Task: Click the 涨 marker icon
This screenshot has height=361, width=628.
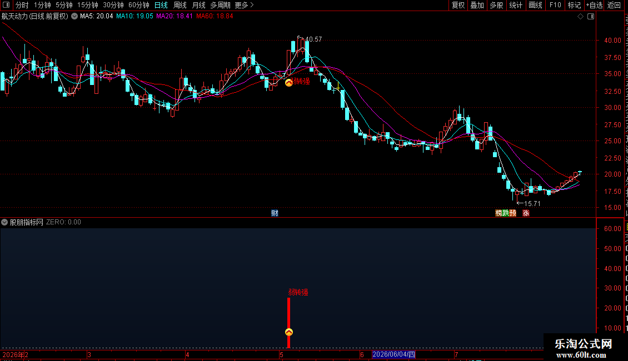Action: pyautogui.click(x=526, y=213)
